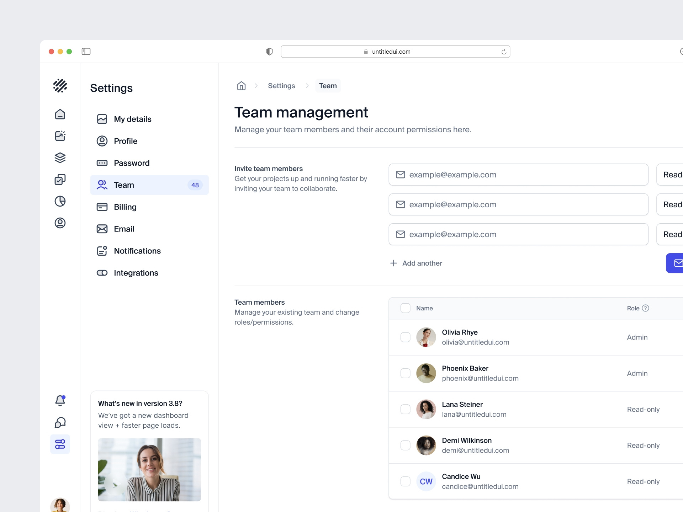Select the layers icon in the left rail
The width and height of the screenshot is (683, 512).
coord(60,158)
